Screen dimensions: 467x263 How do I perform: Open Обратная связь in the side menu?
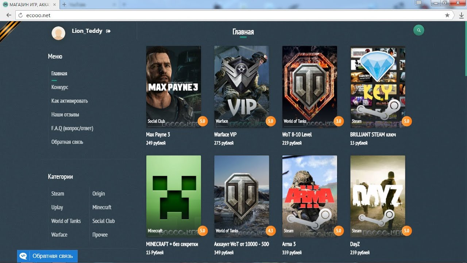(x=67, y=142)
